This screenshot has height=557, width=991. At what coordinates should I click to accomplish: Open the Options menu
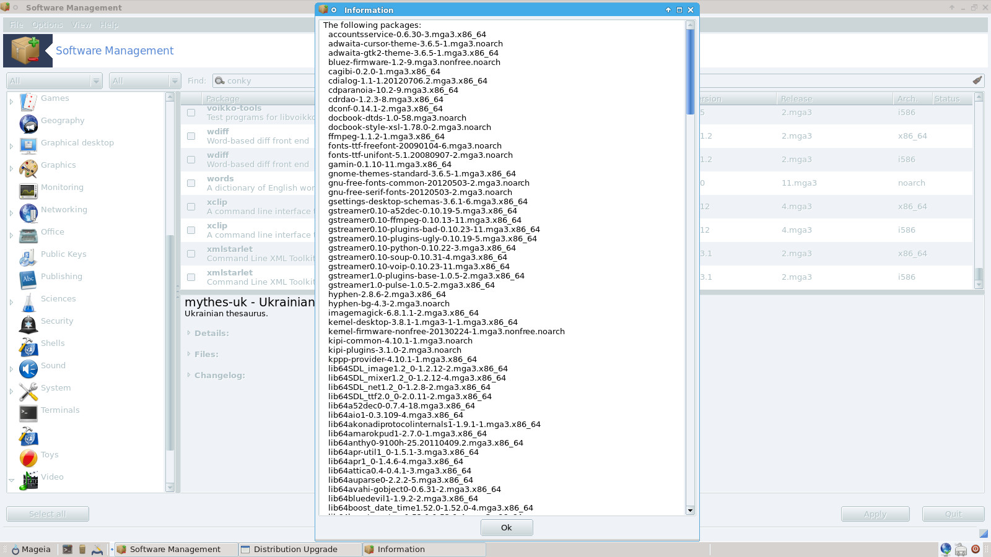48,25
